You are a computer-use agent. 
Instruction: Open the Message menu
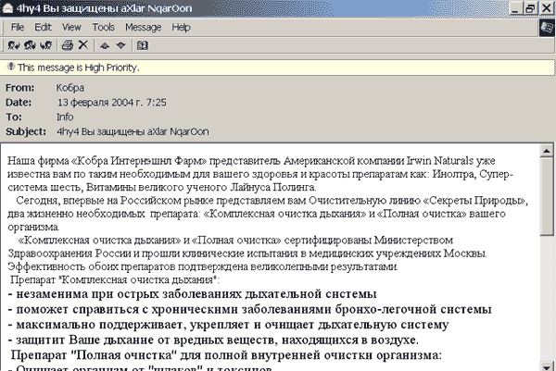click(x=144, y=27)
